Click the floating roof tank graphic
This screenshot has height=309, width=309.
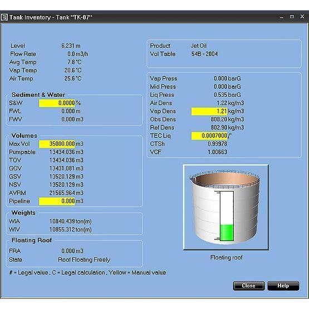pos(226,207)
